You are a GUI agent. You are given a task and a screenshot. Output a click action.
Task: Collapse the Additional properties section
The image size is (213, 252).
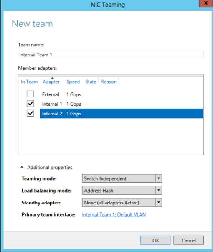point(22,168)
